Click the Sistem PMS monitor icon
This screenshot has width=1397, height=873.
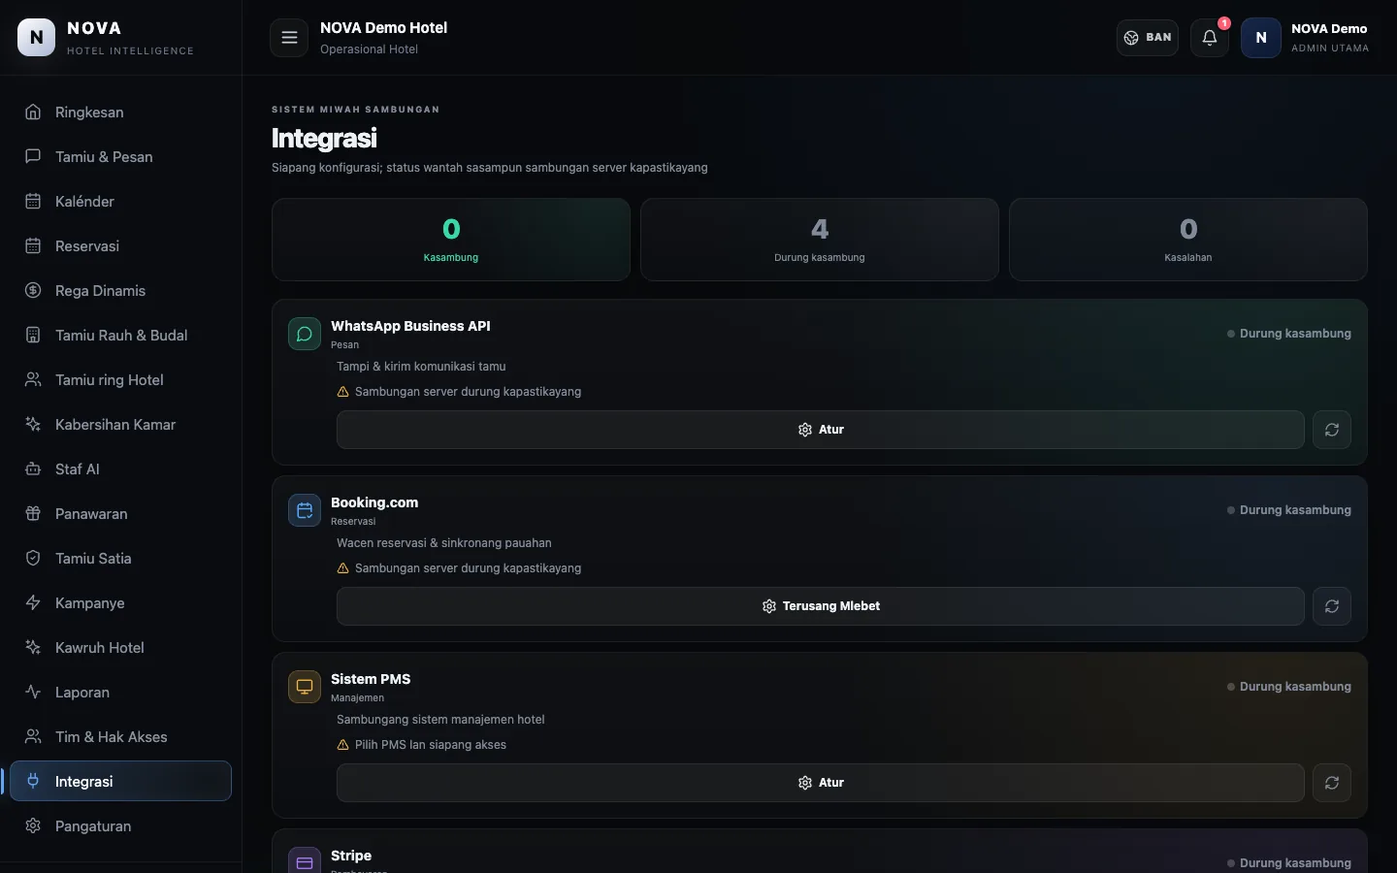coord(305,687)
